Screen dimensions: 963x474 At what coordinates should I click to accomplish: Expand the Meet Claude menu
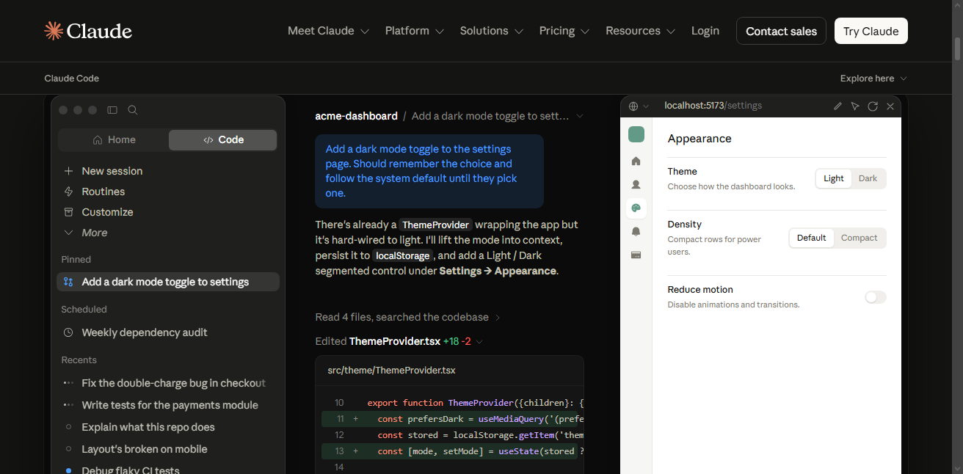(327, 31)
